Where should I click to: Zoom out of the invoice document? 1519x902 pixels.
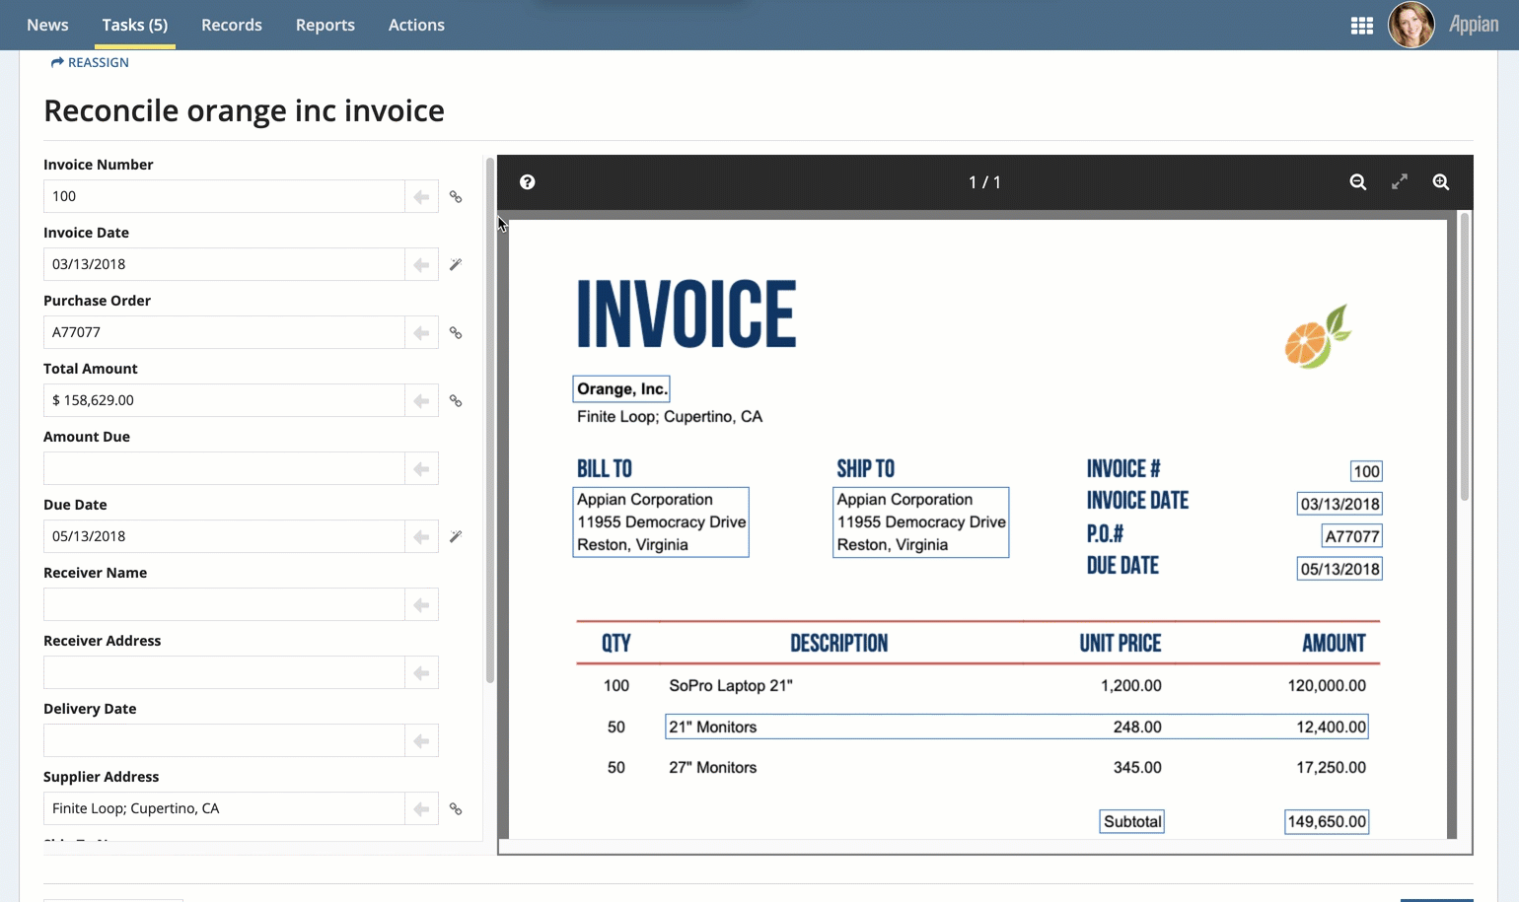click(x=1358, y=182)
